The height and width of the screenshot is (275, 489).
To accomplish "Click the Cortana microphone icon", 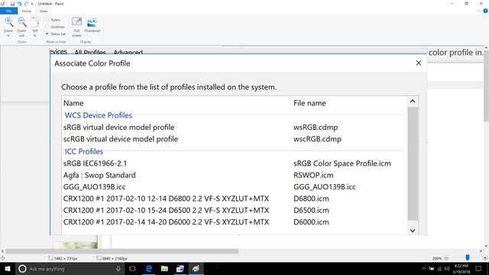I will [118, 269].
